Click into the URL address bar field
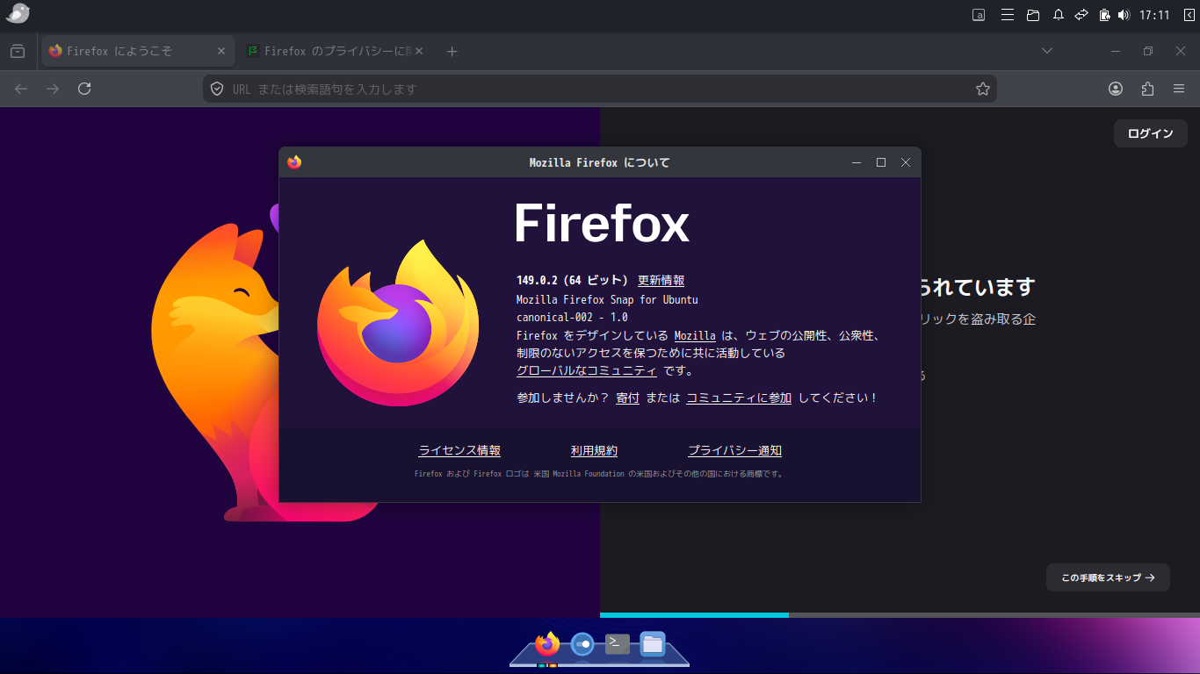This screenshot has width=1200, height=674. [x=600, y=89]
